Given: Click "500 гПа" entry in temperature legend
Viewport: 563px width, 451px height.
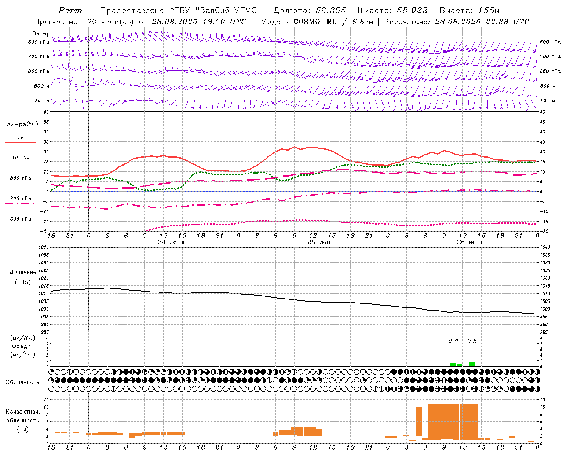Looking at the screenshot, I should pyautogui.click(x=21, y=219).
